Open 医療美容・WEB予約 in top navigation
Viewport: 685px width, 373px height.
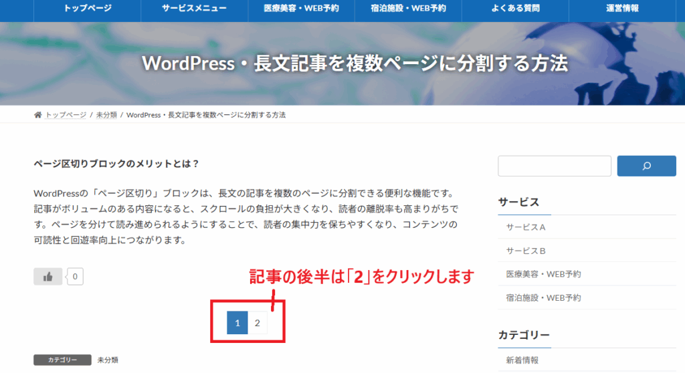(302, 8)
